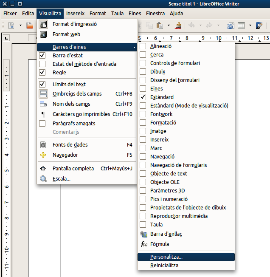This screenshot has width=270, height=277.
Task: Uncheck the Regle ruler checkbox
Action: 42,72
